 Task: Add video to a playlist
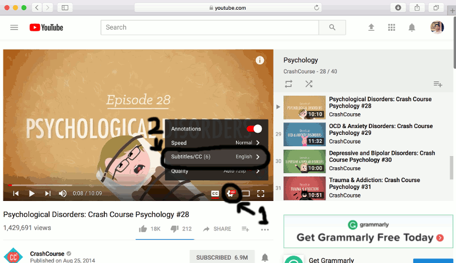pyautogui.click(x=246, y=229)
